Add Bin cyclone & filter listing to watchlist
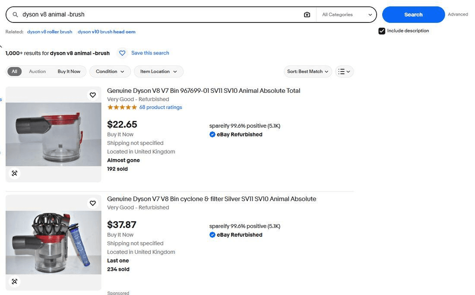 (93, 203)
